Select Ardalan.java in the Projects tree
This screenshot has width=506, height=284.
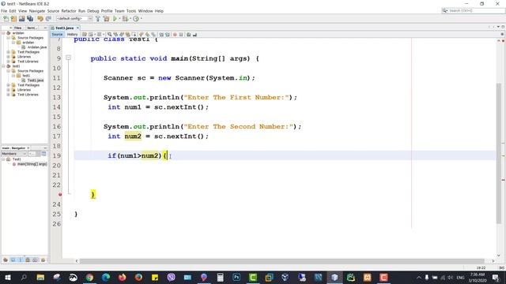tap(37, 47)
